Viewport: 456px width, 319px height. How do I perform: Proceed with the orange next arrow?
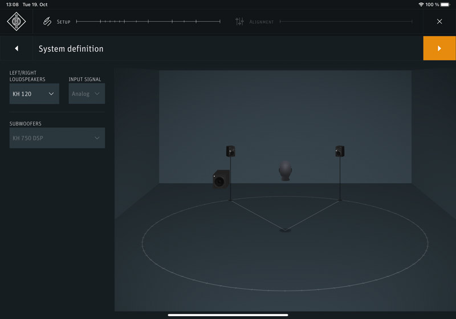coord(439,49)
